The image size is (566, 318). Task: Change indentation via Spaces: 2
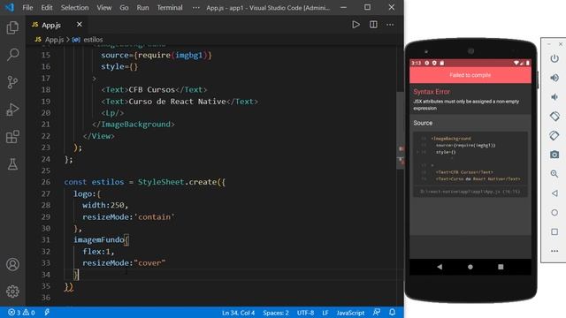click(276, 313)
